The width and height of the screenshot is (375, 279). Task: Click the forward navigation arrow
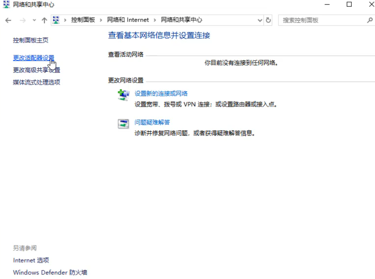(x=23, y=20)
